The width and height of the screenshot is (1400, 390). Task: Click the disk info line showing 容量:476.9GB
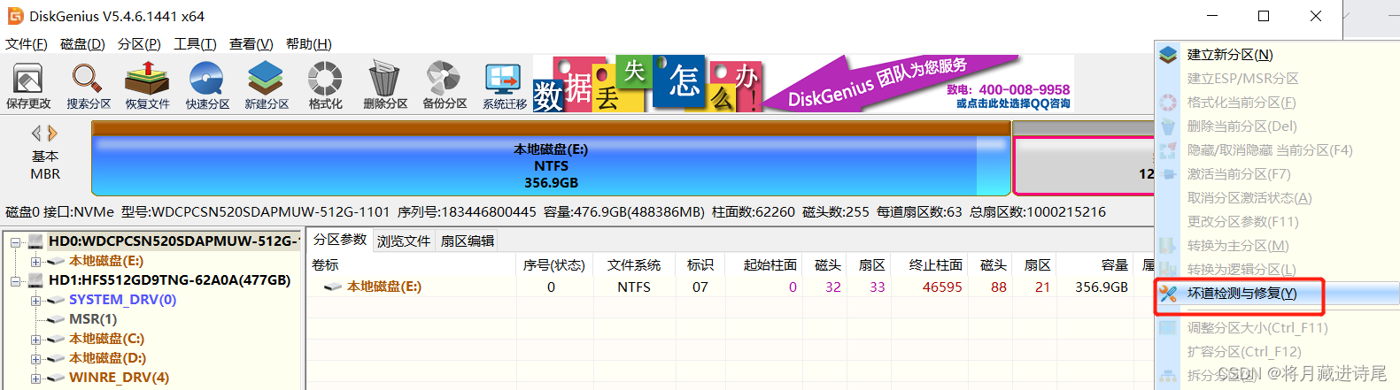(x=555, y=212)
